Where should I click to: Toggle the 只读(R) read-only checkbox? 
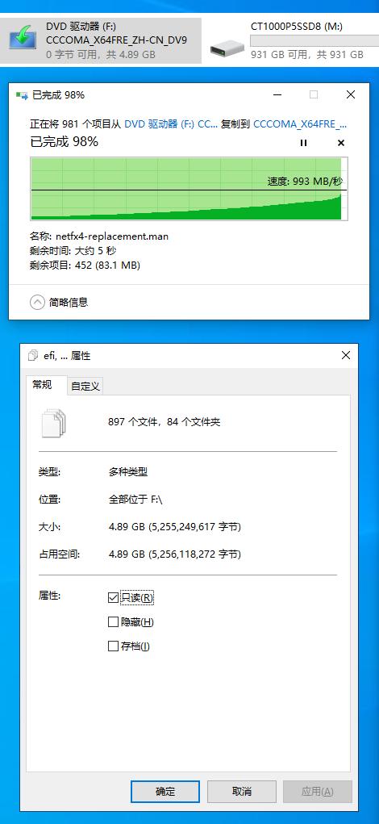coord(113,597)
